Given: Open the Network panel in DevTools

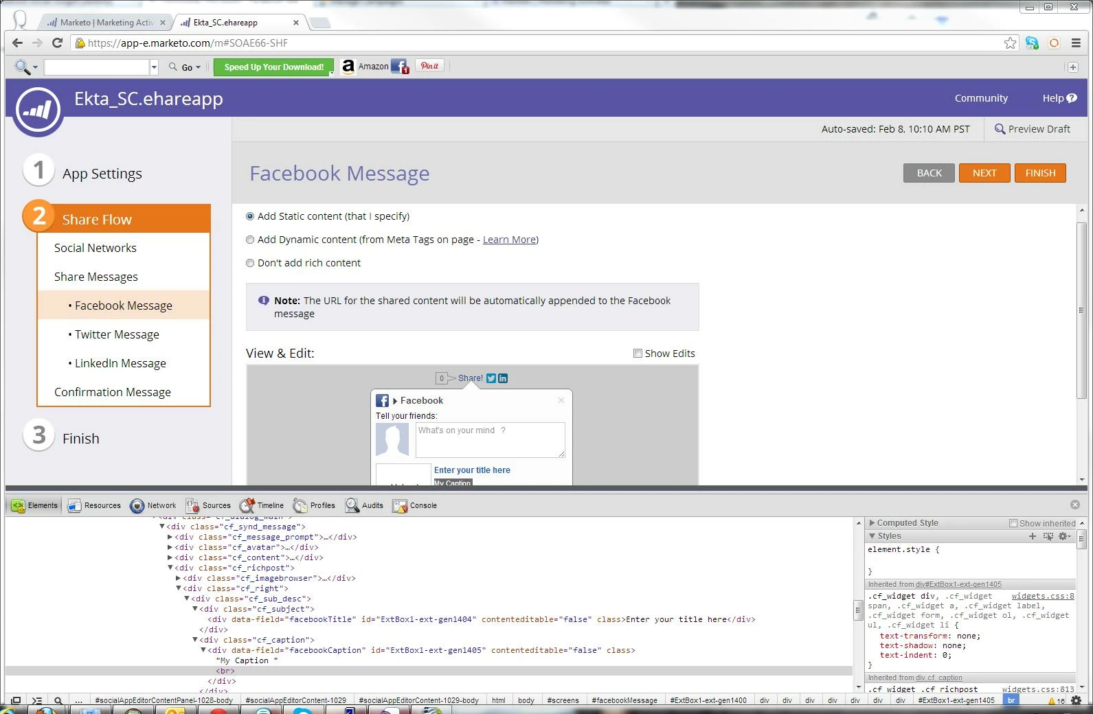Looking at the screenshot, I should click(x=153, y=505).
